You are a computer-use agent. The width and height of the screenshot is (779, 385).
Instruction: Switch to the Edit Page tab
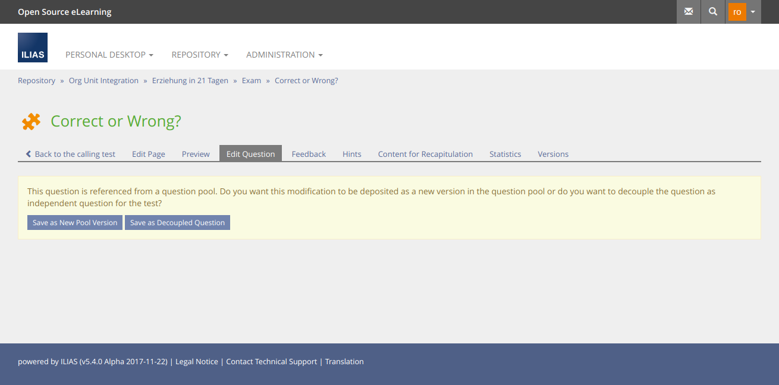148,154
